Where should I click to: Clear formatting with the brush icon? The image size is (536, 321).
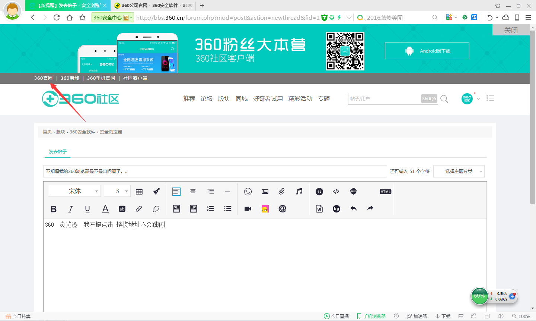156,191
